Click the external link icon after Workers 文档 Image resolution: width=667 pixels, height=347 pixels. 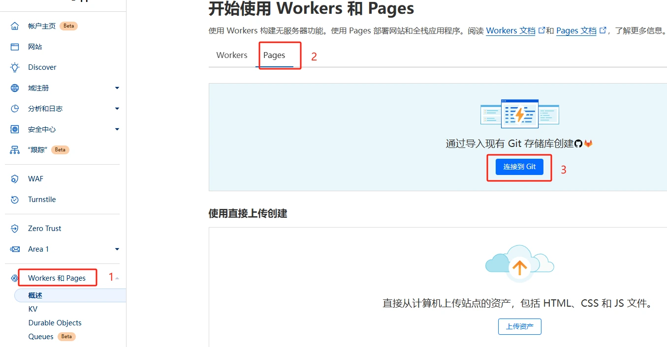pos(542,30)
